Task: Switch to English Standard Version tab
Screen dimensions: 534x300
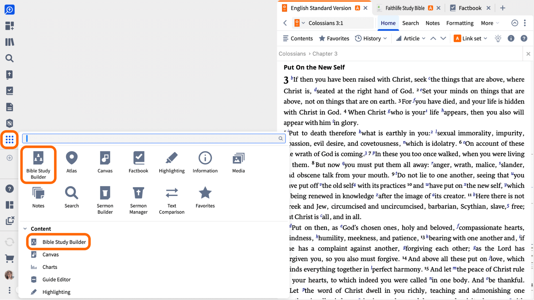Action: click(x=321, y=8)
